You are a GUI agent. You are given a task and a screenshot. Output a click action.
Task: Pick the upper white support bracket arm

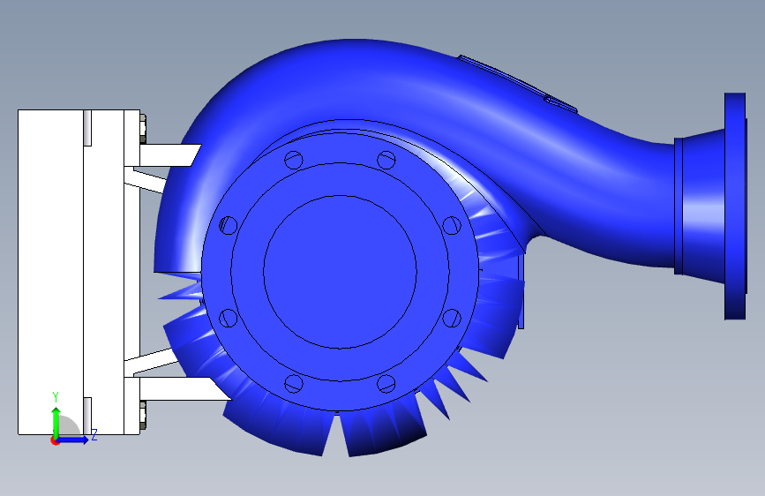(x=169, y=155)
